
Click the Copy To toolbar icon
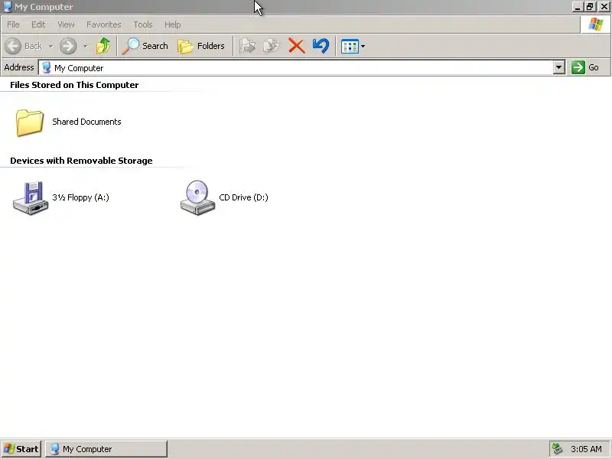tap(272, 46)
